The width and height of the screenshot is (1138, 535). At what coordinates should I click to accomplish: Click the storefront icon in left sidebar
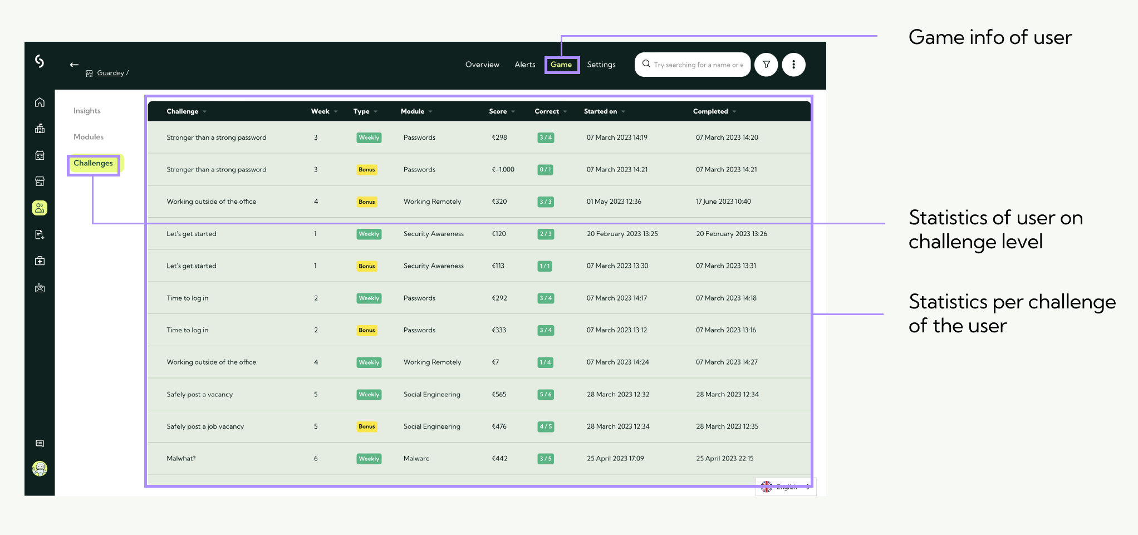(40, 181)
